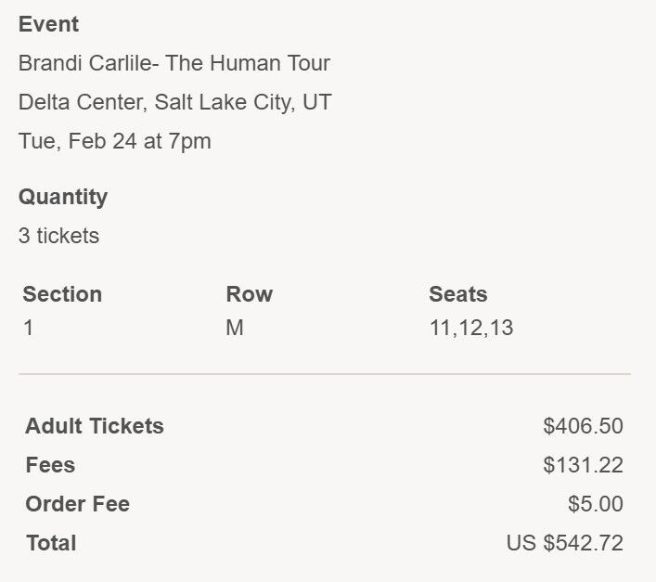Click the Event heading label
The width and height of the screenshot is (656, 582).
click(x=48, y=24)
